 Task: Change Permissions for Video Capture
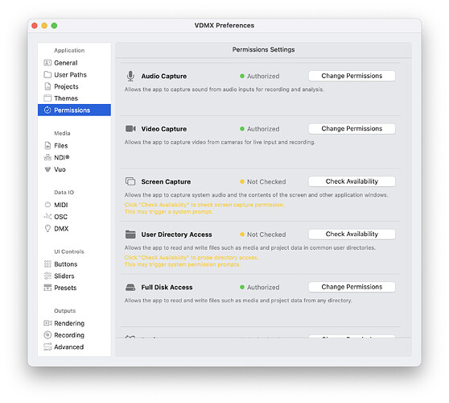pos(352,129)
